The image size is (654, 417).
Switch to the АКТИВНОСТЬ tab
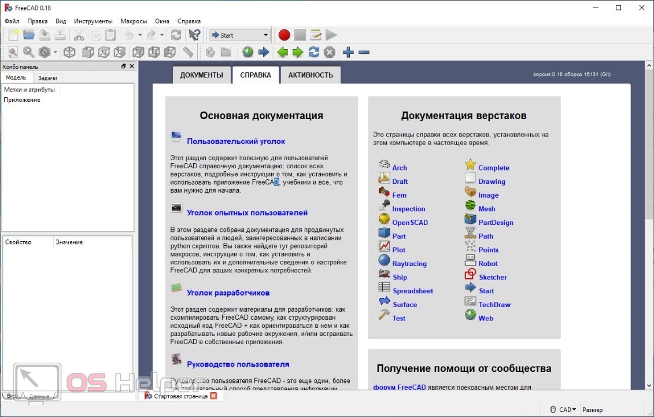311,75
